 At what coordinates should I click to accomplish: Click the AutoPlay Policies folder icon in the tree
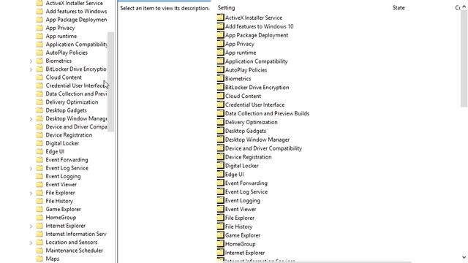coord(39,53)
